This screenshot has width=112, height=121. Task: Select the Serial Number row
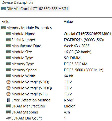tap(56, 40)
